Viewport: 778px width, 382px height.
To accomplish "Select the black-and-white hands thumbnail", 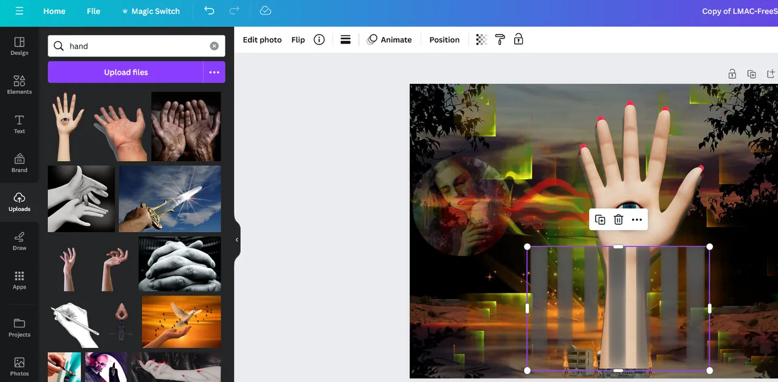I will pos(81,199).
